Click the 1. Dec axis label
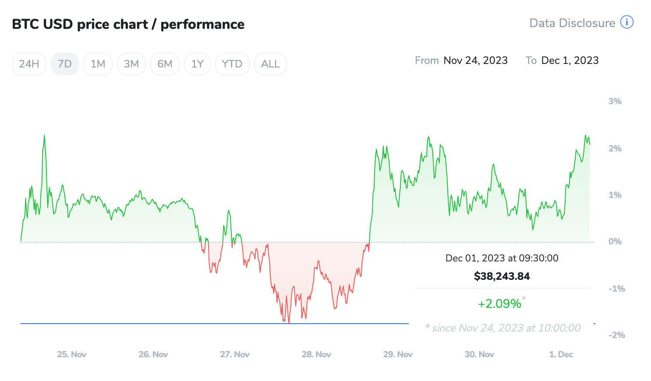Viewport: 651px width, 381px height. [561, 354]
